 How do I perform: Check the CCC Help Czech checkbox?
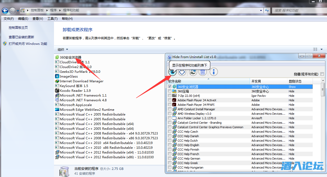pyautogui.click(x=170, y=131)
